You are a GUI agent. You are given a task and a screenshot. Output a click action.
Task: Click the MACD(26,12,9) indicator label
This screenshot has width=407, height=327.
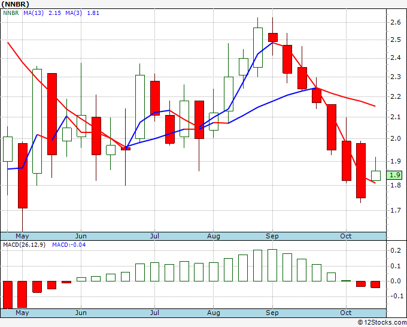[x=24, y=245]
